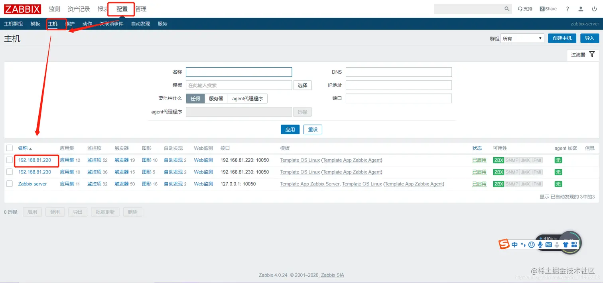Screen dimensions: 603x283
Task: Select 服务器 monitored-by option
Action: [x=216, y=99]
